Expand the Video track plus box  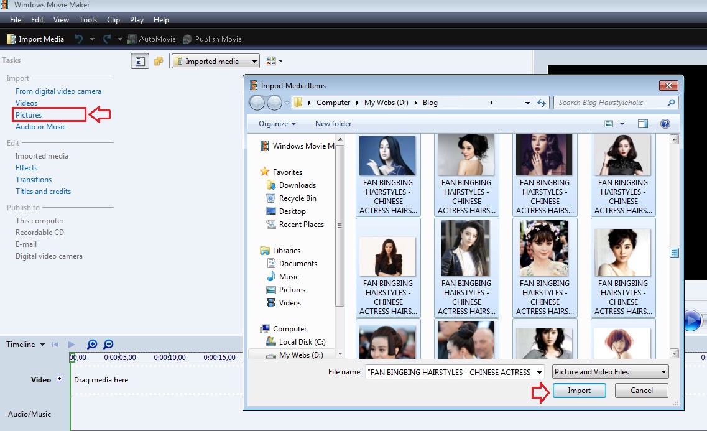tap(59, 379)
